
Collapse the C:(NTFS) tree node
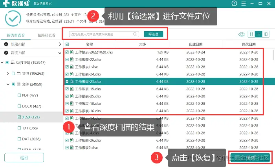[x=2, y=62]
